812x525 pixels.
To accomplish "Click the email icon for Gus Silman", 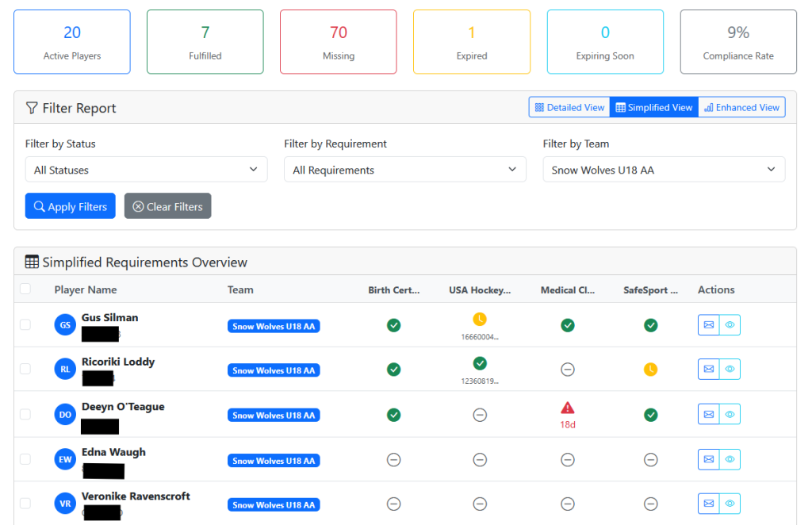I will click(x=709, y=325).
